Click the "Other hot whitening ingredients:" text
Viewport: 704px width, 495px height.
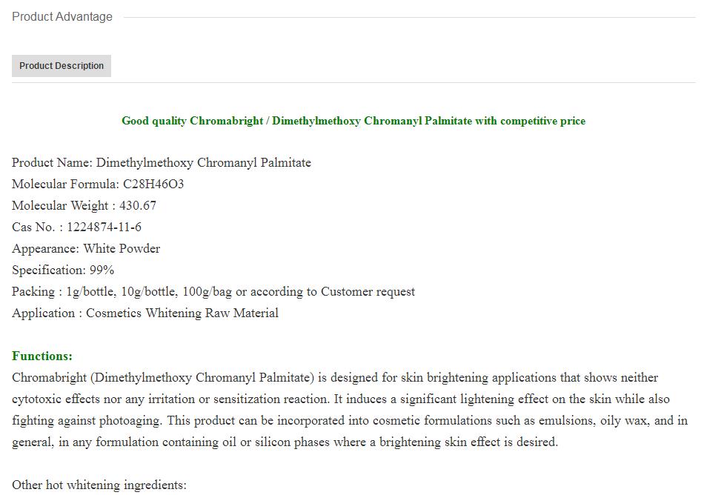pyautogui.click(x=99, y=485)
